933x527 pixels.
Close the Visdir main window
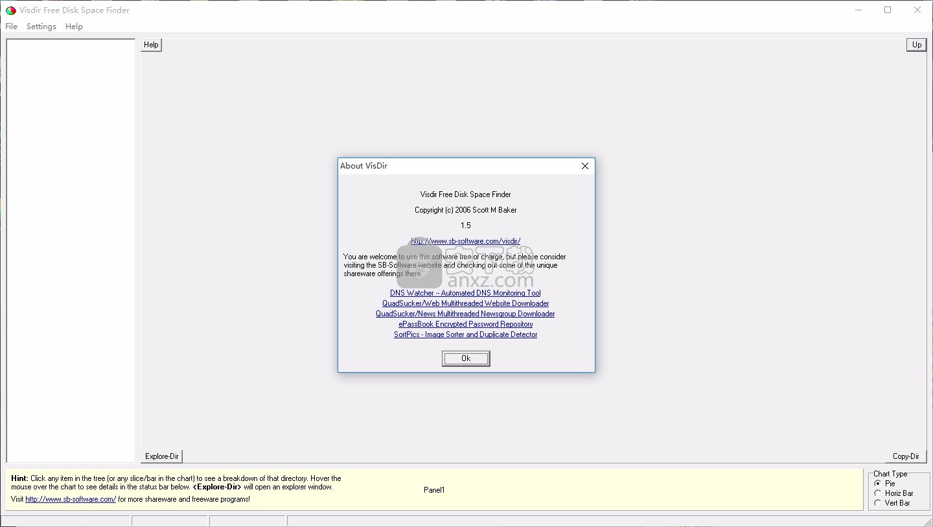click(x=917, y=10)
